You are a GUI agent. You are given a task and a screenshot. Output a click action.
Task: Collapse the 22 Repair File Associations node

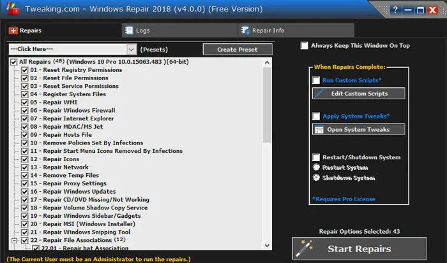(14, 241)
